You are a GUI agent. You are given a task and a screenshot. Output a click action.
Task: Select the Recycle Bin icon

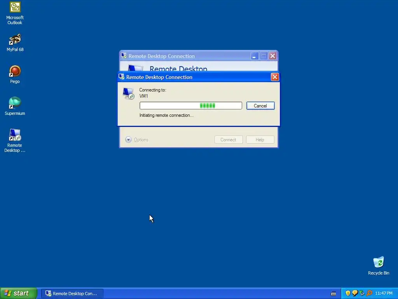[x=379, y=266]
